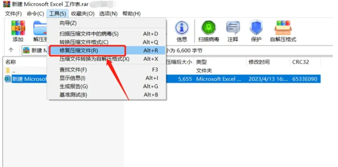This screenshot has height=167, width=338.
Task: Open the Tools (工具) menu
Action: [58, 14]
